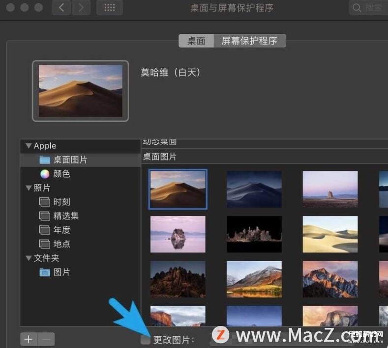Choose the dark rocky hills wallpaper
The width and height of the screenshot is (388, 348).
pyautogui.click(x=178, y=279)
